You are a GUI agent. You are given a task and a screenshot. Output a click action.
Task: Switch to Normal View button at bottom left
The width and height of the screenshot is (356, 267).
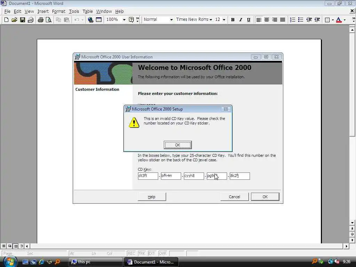(x=4, y=246)
